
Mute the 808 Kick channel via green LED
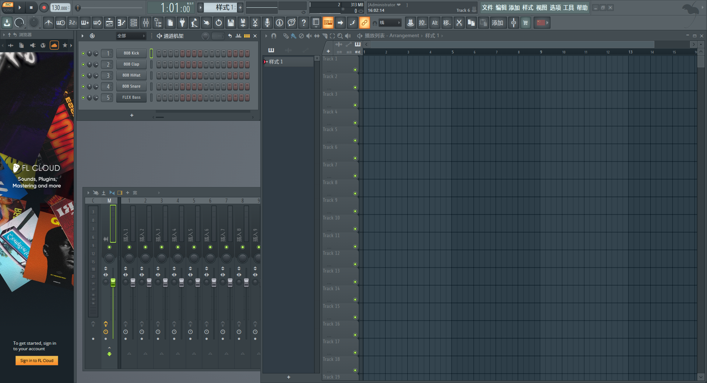point(83,53)
